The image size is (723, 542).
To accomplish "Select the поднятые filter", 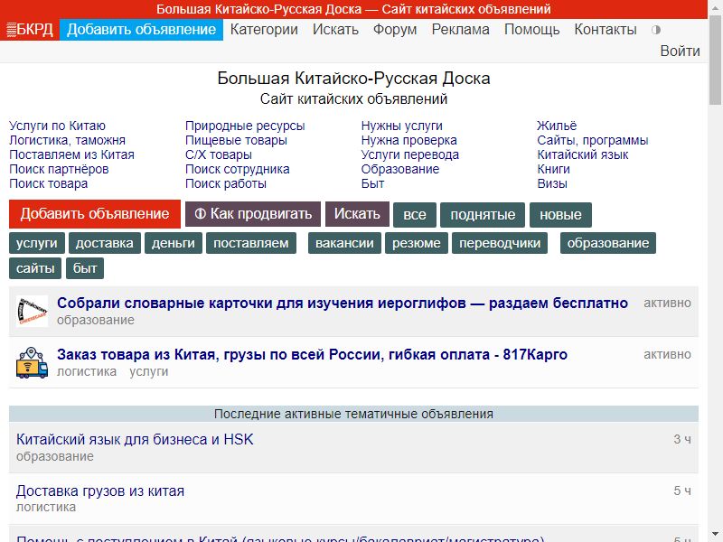I will pos(483,215).
